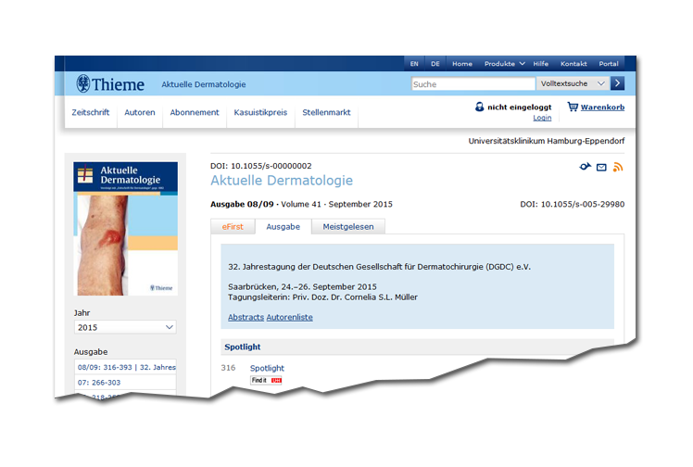The image size is (693, 467).
Task: Open the Portal link
Action: (x=609, y=64)
